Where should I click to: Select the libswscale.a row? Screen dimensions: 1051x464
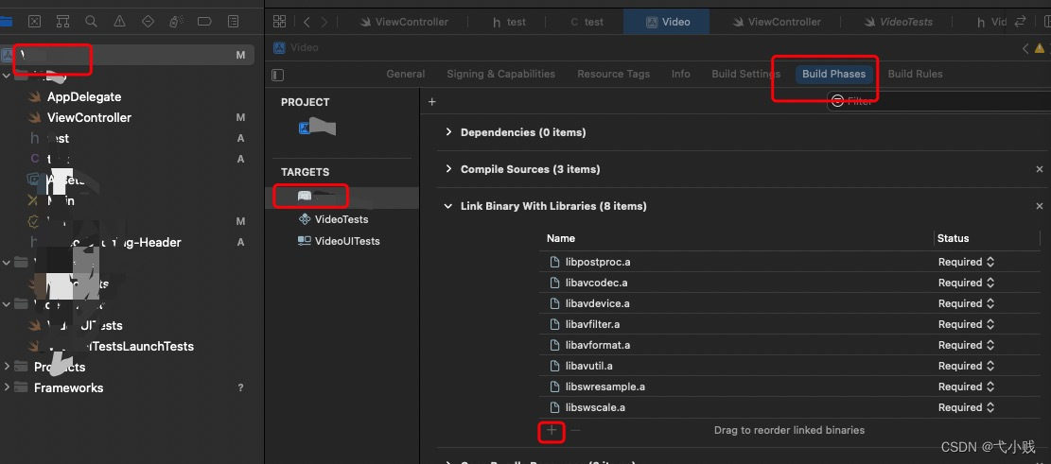[x=790, y=407]
